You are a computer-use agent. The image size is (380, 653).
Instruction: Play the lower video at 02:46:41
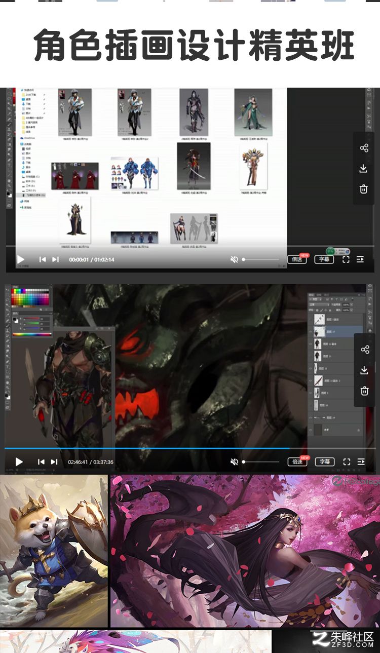[x=19, y=462]
